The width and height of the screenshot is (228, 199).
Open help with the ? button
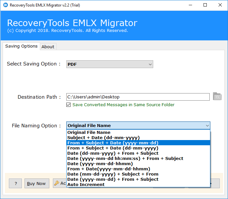(15, 183)
